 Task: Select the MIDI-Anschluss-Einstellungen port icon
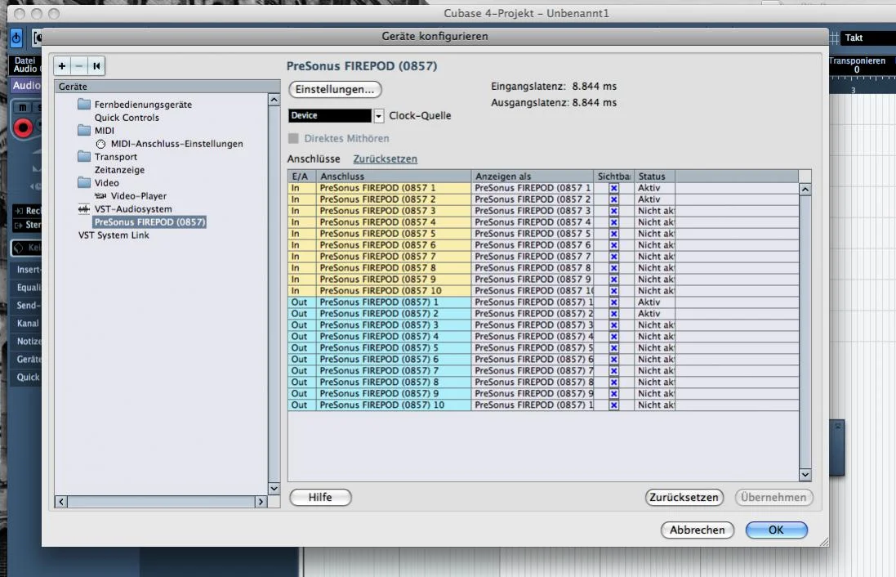[x=101, y=144]
